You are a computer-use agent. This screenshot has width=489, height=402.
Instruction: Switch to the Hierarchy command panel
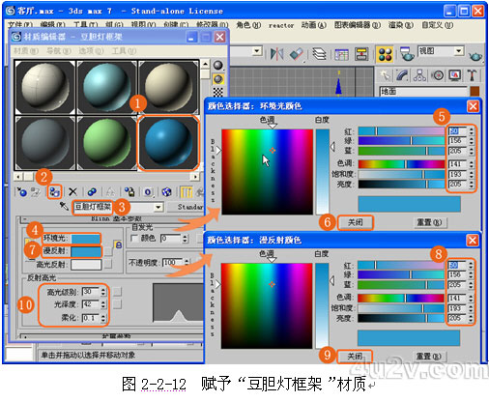[419, 75]
